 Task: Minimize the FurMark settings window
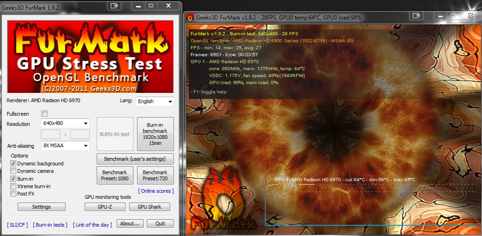(139, 6)
